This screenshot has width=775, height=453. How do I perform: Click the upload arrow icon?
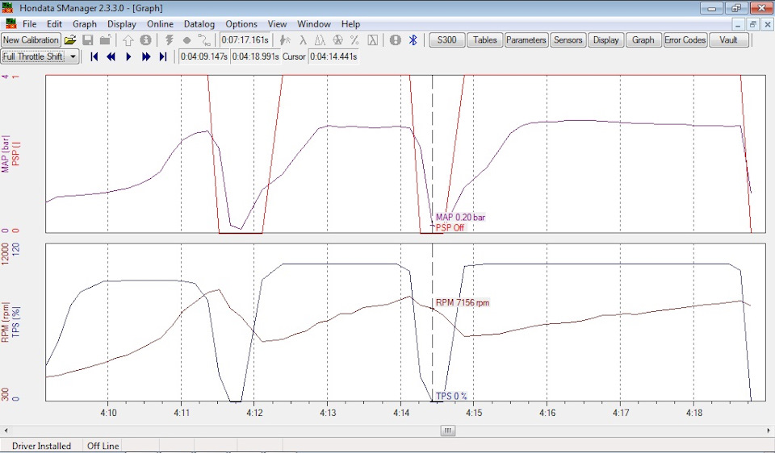[x=128, y=40]
